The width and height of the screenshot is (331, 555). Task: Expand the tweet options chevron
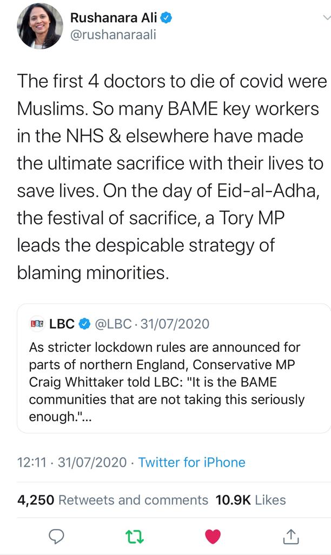[326, 17]
